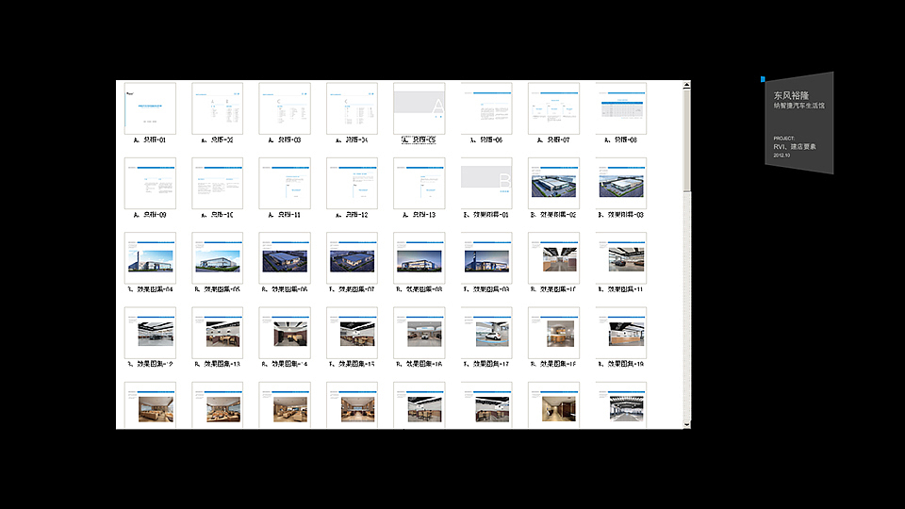The width and height of the screenshot is (905, 509).
Task: Click label text A. 总则-13
Action: pyautogui.click(x=419, y=215)
